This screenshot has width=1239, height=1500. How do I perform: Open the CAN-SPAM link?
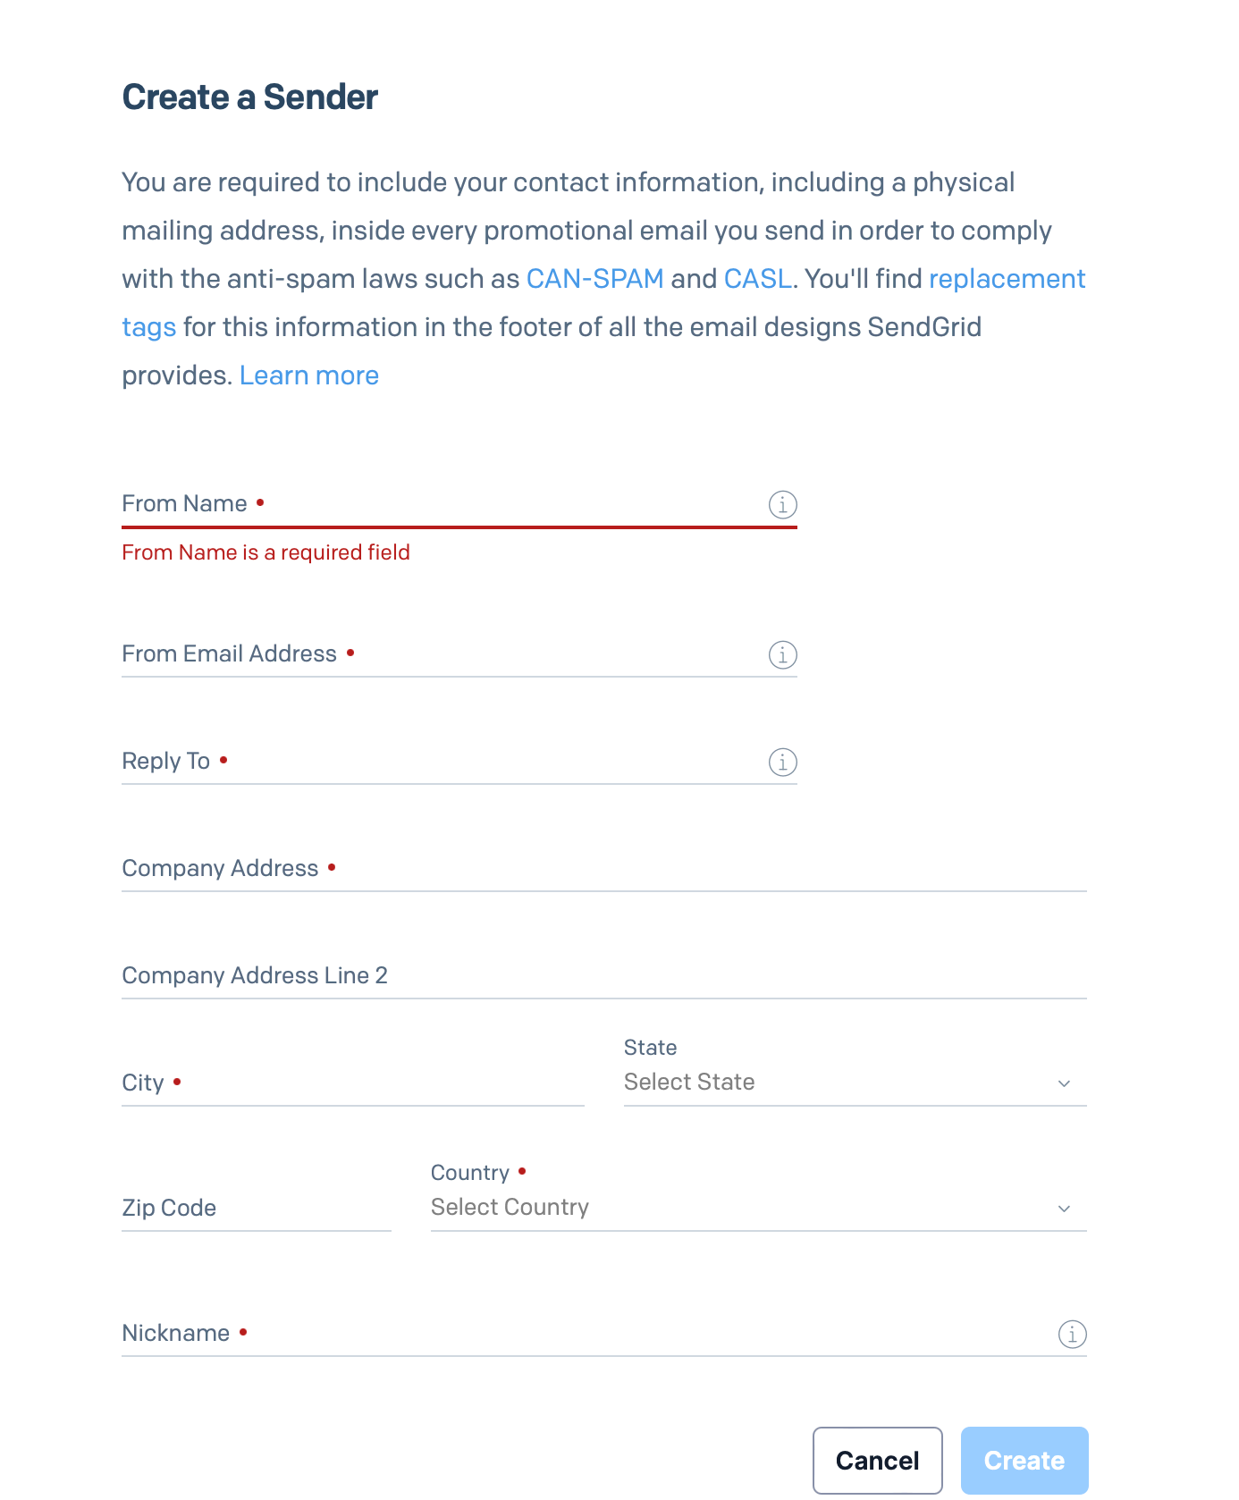pos(595,278)
